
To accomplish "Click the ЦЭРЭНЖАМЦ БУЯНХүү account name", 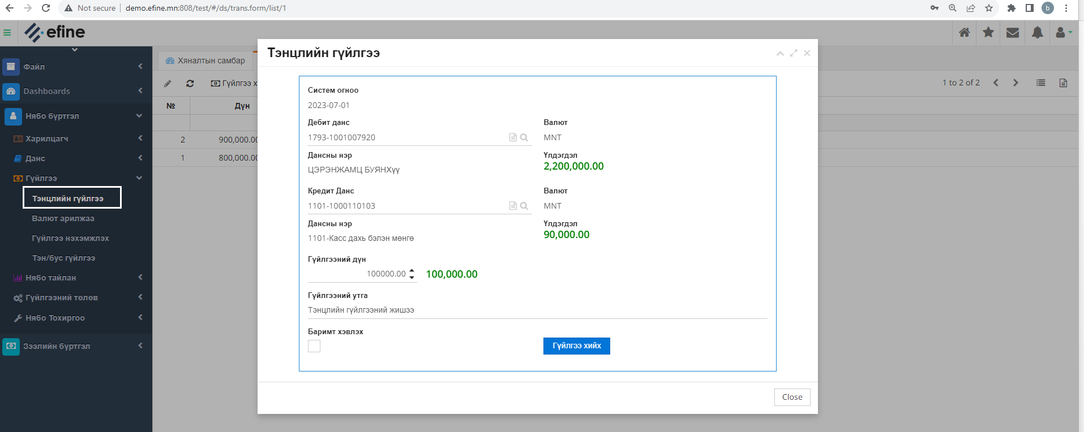I will (354, 170).
